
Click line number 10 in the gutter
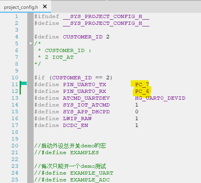pos(15,78)
